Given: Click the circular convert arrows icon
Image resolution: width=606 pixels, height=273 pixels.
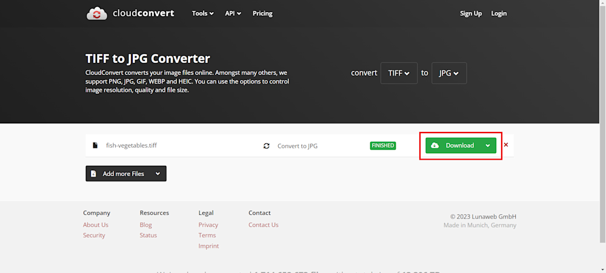Looking at the screenshot, I should (266, 146).
